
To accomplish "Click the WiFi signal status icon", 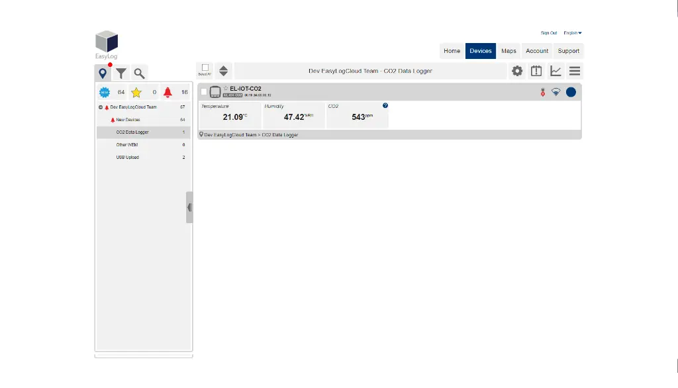I will coord(556,92).
